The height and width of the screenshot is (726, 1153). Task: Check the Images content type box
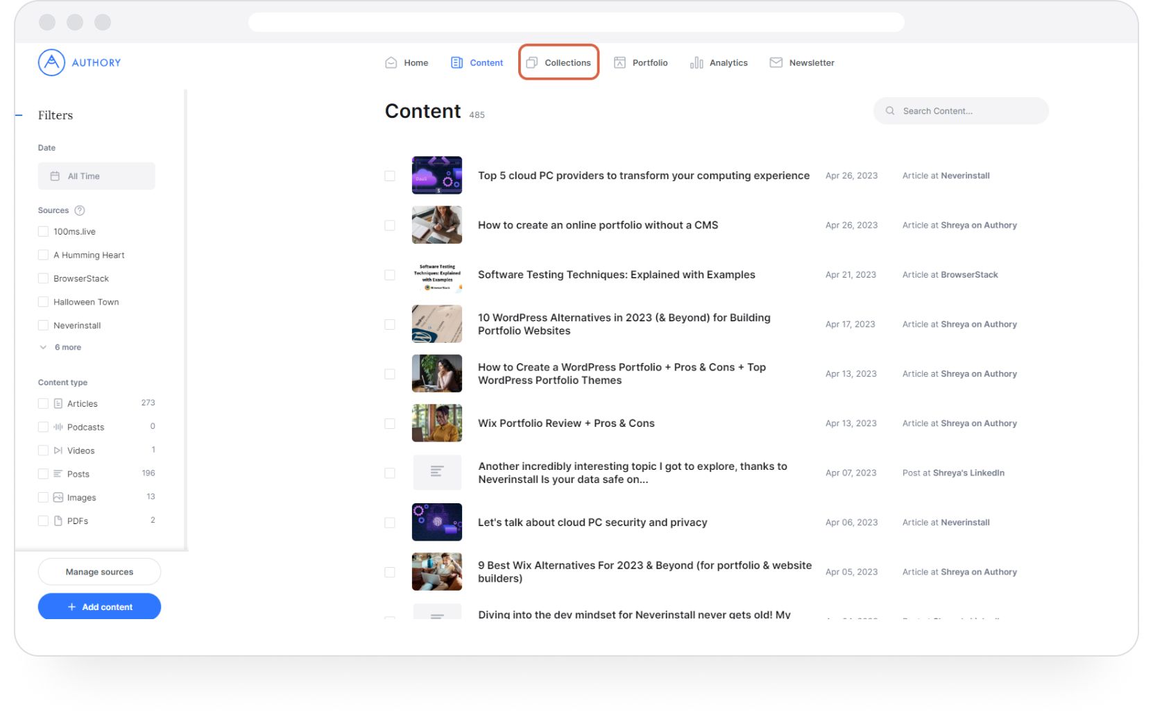click(43, 498)
